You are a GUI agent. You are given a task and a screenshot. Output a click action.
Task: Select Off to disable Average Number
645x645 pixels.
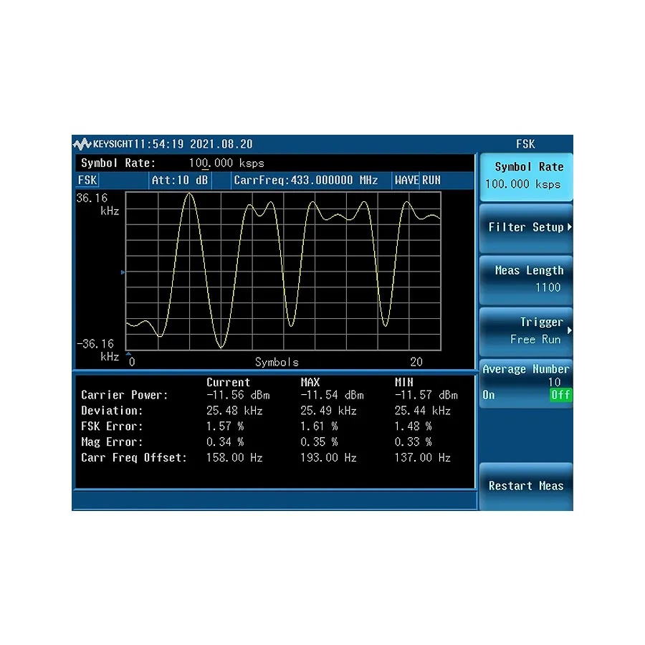point(560,395)
